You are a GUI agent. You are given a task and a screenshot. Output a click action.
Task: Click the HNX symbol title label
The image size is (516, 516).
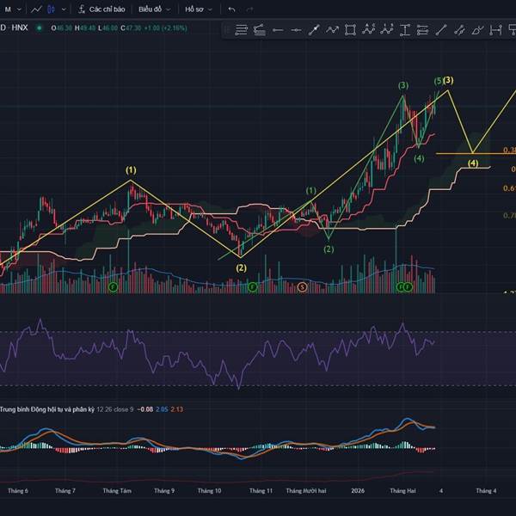pyautogui.click(x=17, y=28)
